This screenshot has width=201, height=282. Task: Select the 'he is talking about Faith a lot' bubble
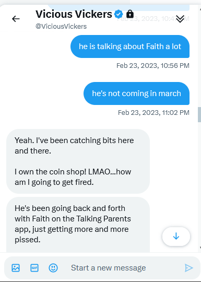(x=130, y=46)
